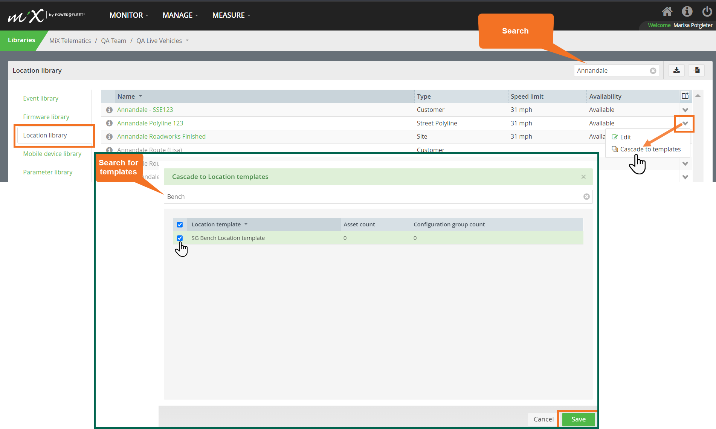Open the info icon in top bar

click(x=687, y=12)
